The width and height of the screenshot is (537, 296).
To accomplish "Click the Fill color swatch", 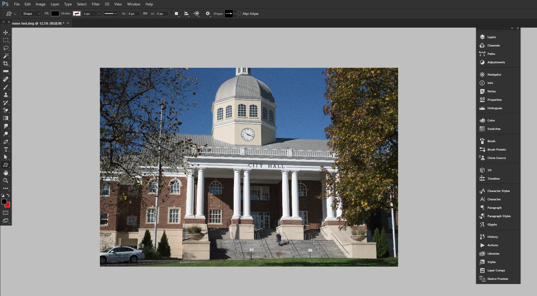I will [x=55, y=13].
